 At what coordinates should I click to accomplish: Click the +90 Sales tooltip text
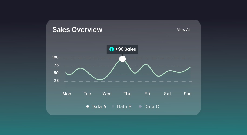[125, 49]
